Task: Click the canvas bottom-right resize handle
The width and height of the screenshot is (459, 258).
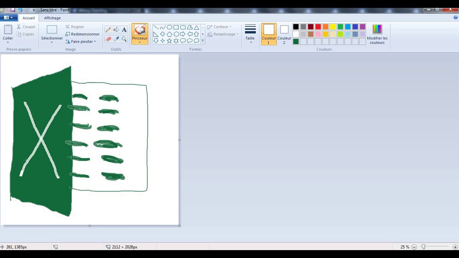Action: (179, 226)
